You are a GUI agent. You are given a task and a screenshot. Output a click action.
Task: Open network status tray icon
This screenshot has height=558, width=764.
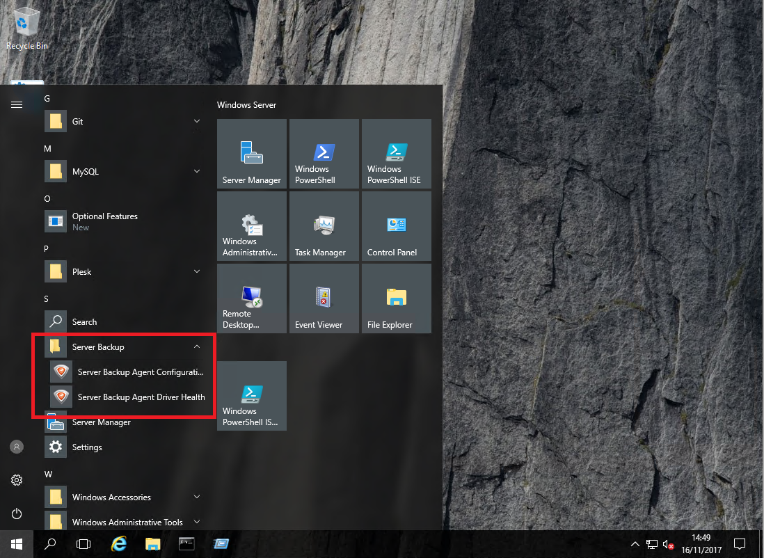coord(651,544)
